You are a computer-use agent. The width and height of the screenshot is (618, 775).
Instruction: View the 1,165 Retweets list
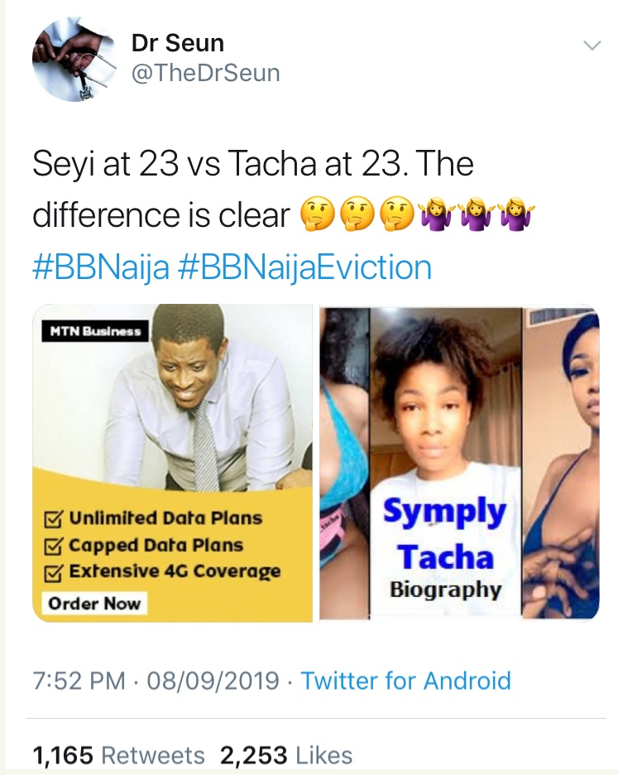[x=118, y=754]
